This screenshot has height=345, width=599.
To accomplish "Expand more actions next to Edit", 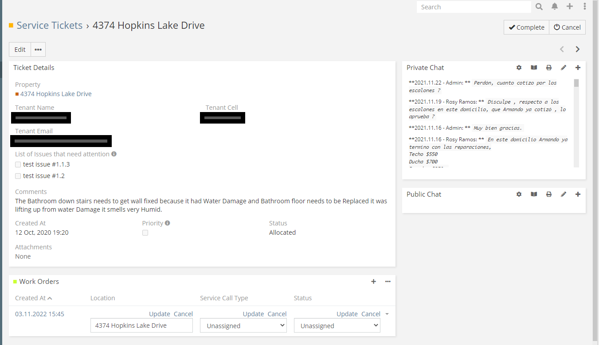I will click(x=38, y=50).
